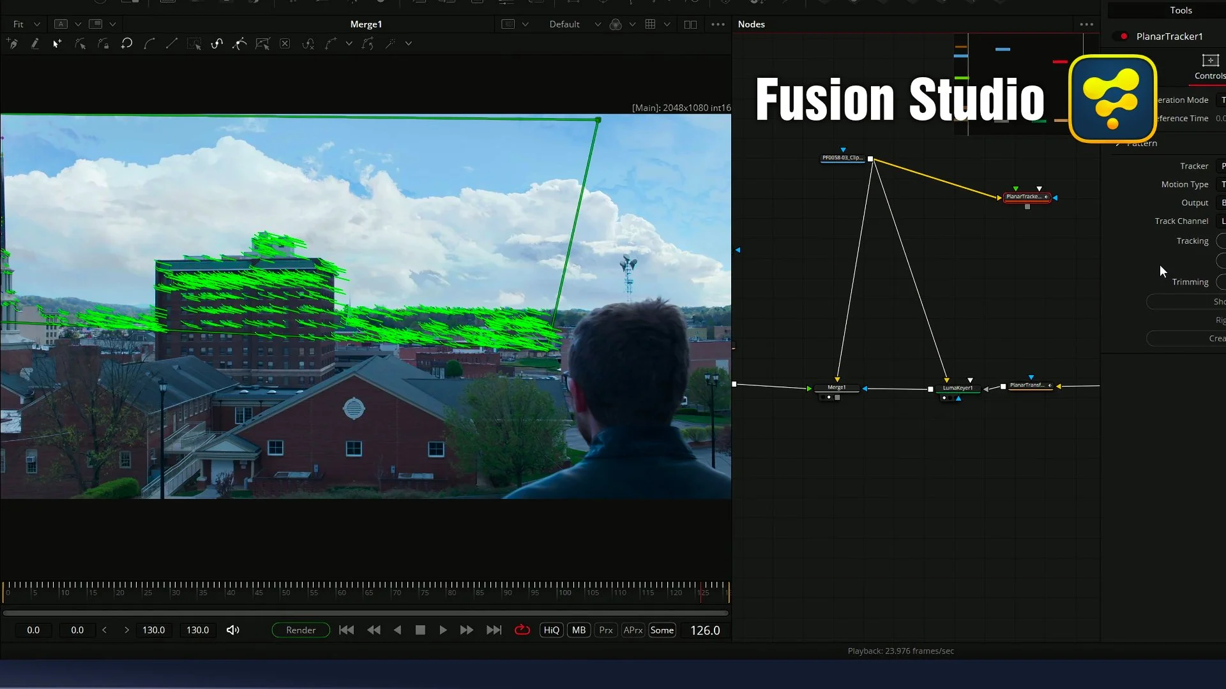Expand the color controls dropdown arrow
1226x689 pixels.
click(632, 24)
